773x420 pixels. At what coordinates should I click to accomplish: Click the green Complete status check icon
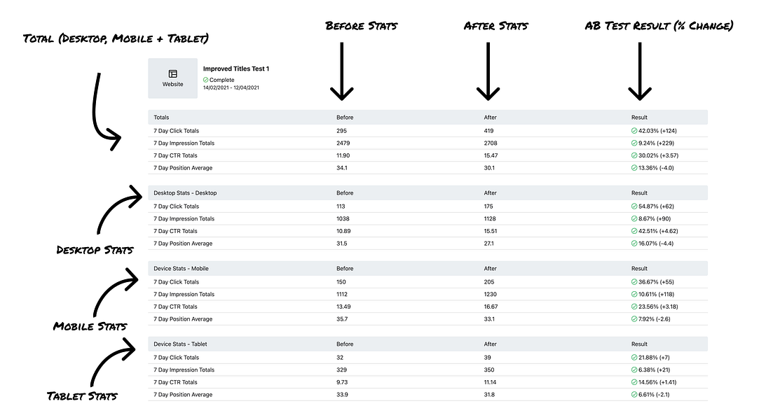pos(205,80)
